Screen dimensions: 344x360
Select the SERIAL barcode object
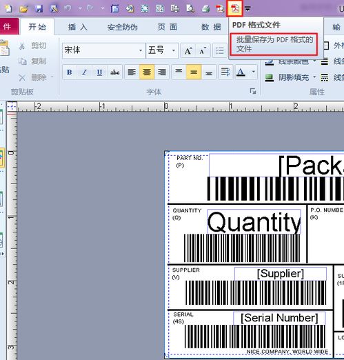(255, 336)
